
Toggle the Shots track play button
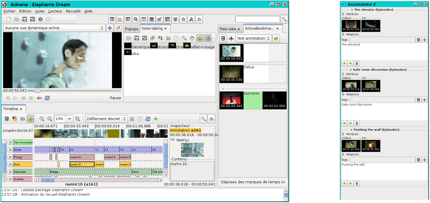10,150
